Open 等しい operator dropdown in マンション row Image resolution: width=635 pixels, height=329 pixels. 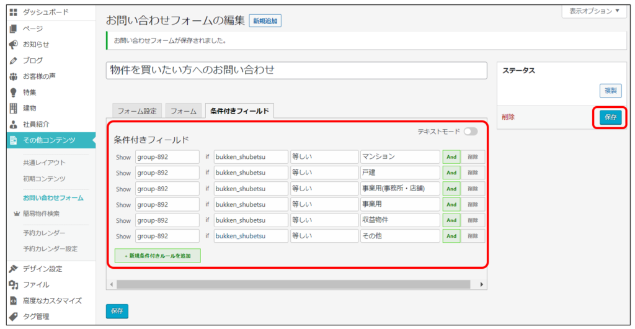tap(324, 157)
